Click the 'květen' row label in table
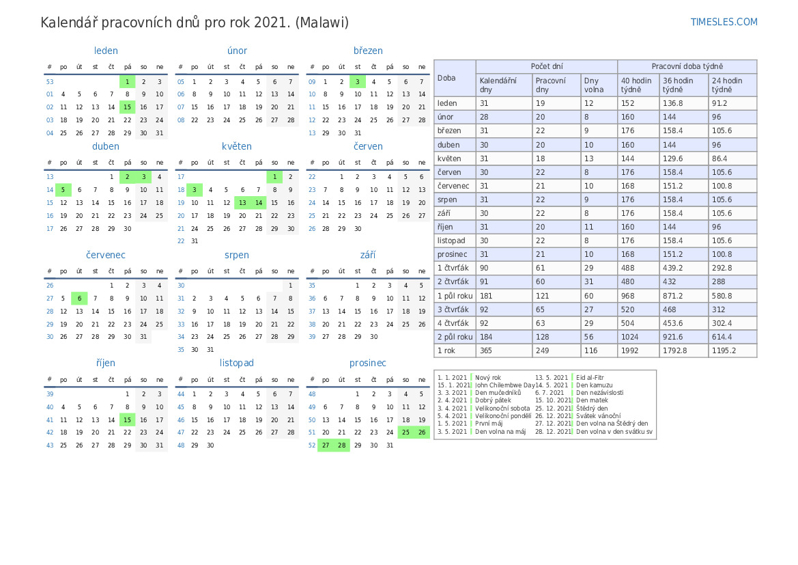798x565 pixels. pos(455,159)
